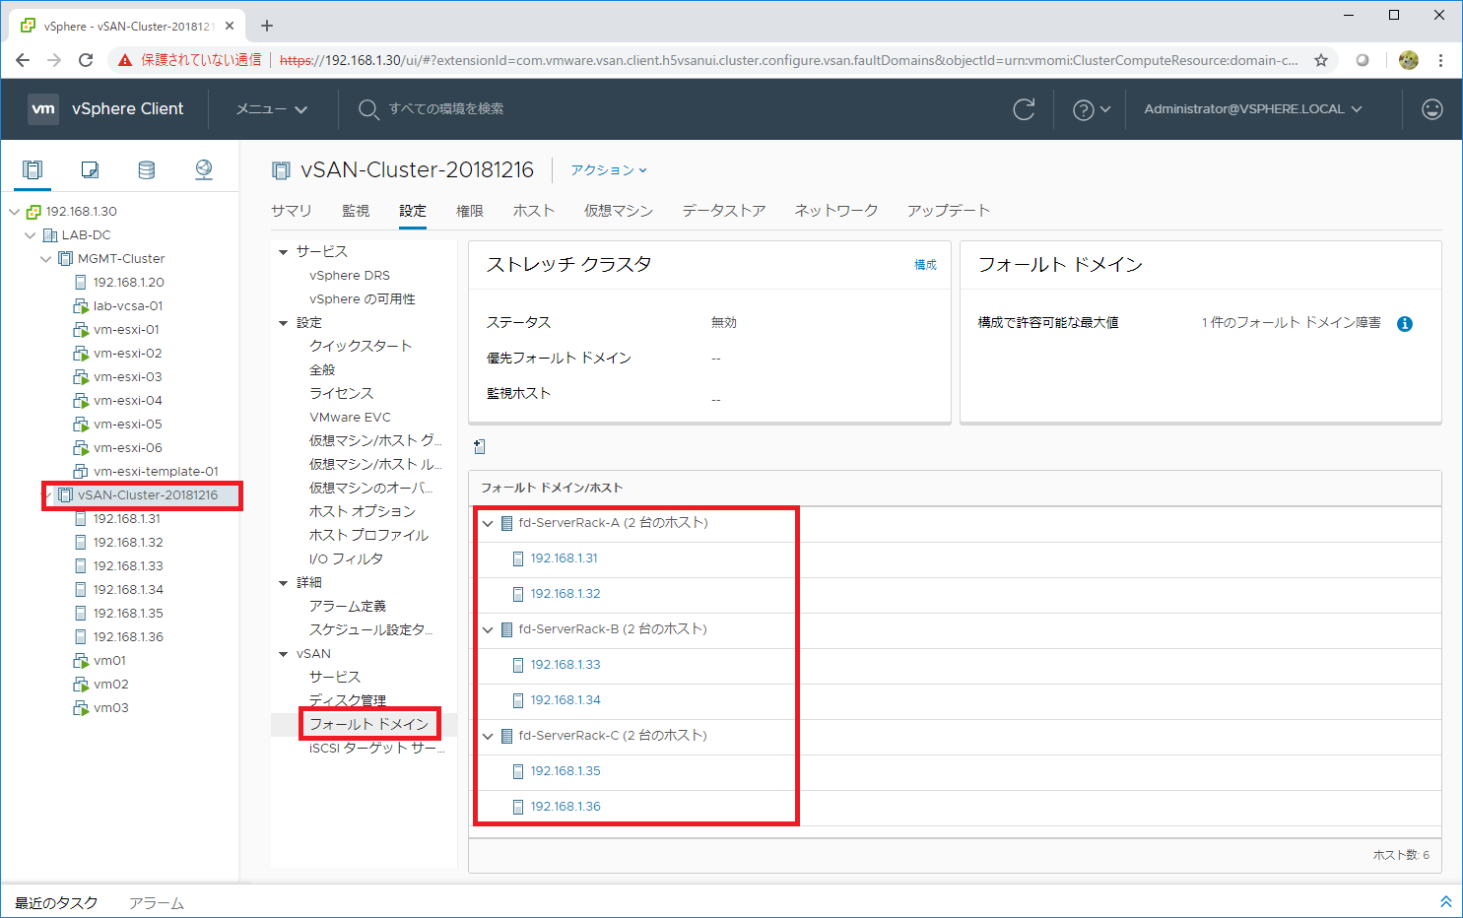The image size is (1463, 918).
Task: Switch to the ネットワーク tab
Action: tap(836, 211)
